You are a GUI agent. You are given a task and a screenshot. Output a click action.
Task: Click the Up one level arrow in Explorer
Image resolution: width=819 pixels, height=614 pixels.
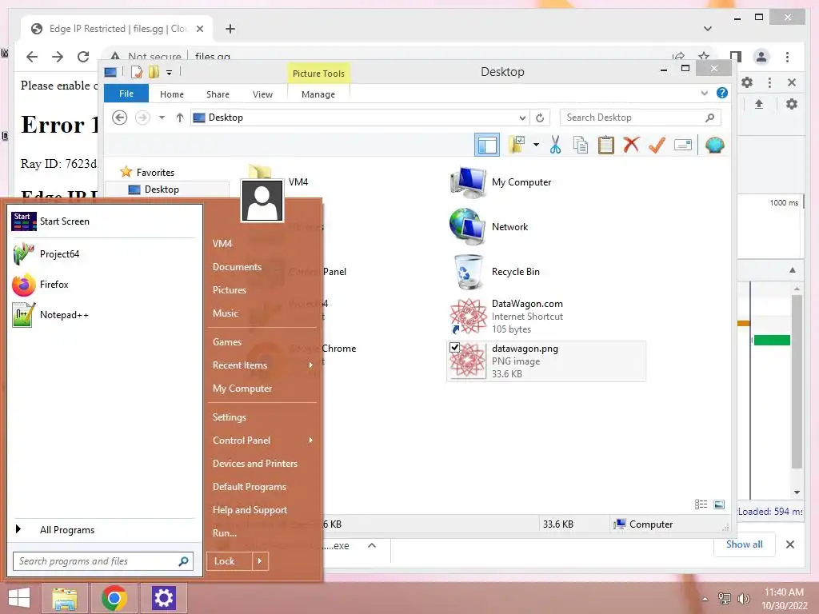(180, 118)
